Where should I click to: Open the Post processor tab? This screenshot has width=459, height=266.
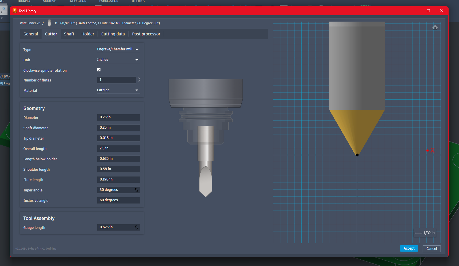click(146, 34)
